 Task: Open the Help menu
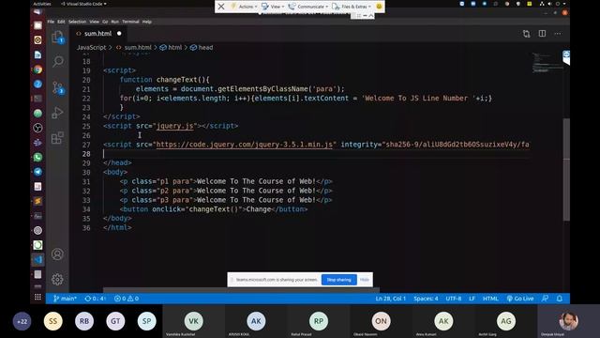(x=147, y=22)
